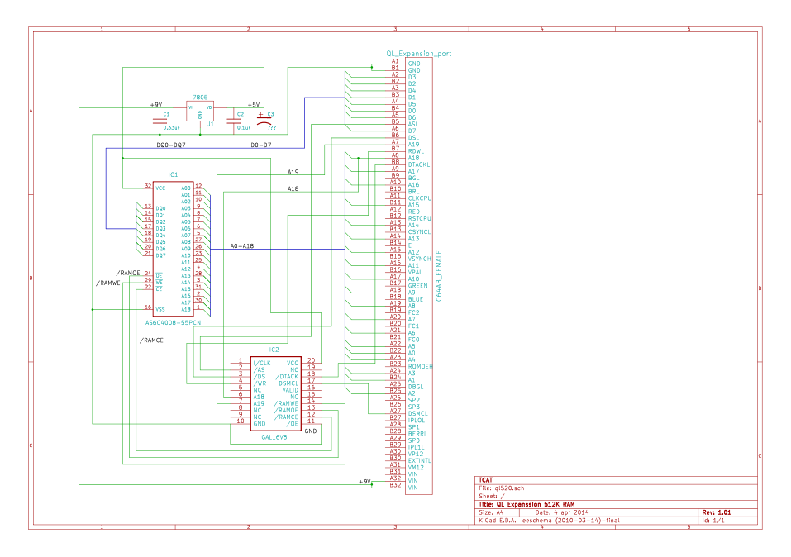Click the 0.1uF capacitor value
Viewport: 791px width, 557px height.
coord(244,127)
